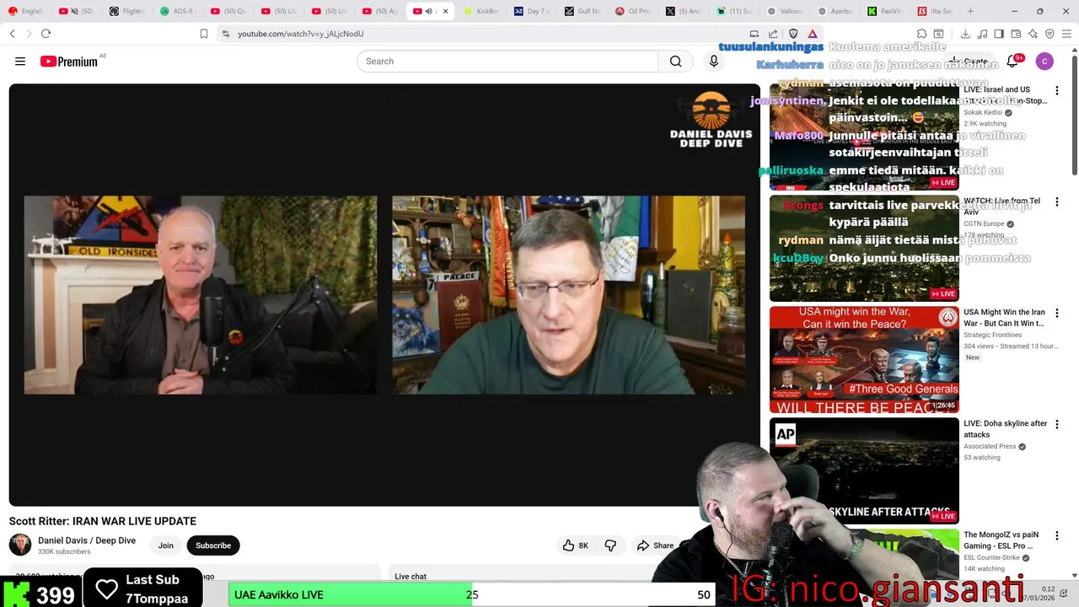Open options for WATCH: Live from Tel Aviv
1079x607 pixels.
1057,201
